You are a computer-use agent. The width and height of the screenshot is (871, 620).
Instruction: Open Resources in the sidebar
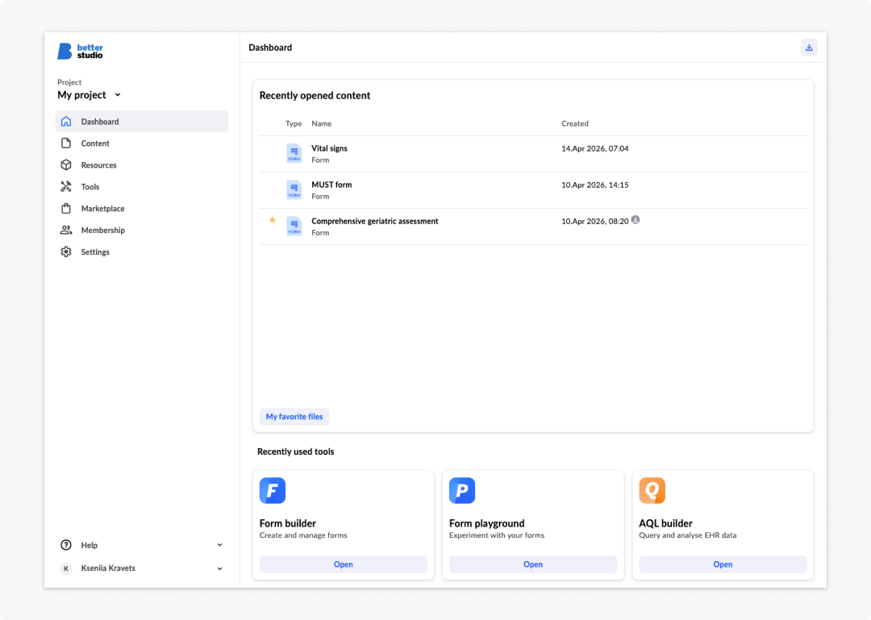[x=142, y=164]
